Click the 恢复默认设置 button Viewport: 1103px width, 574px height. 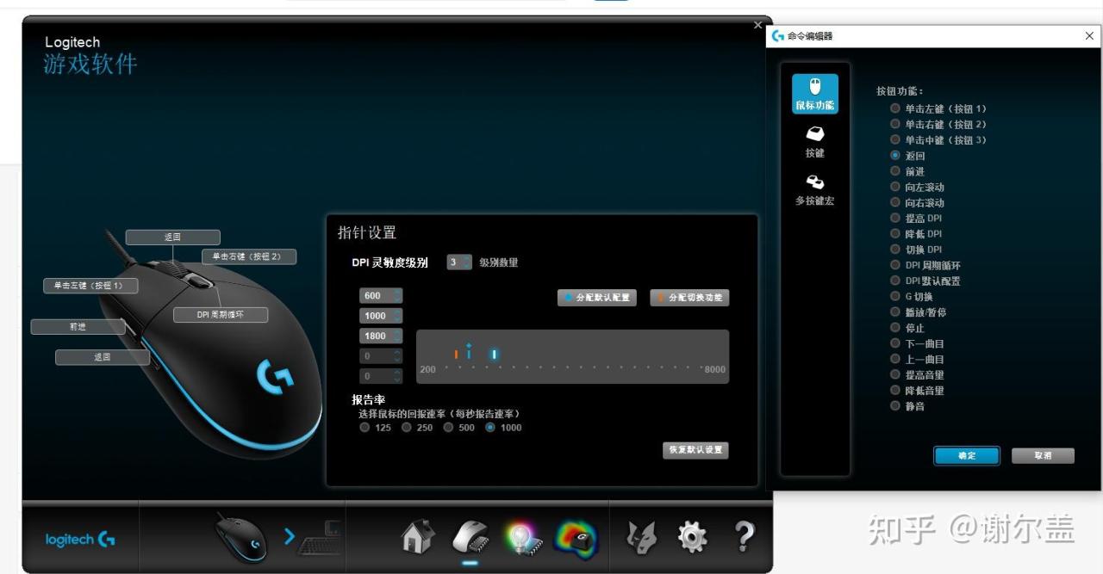(x=695, y=450)
